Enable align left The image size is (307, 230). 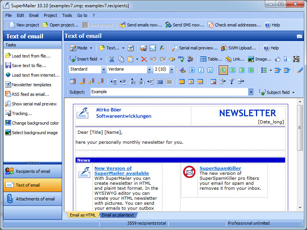[223, 70]
